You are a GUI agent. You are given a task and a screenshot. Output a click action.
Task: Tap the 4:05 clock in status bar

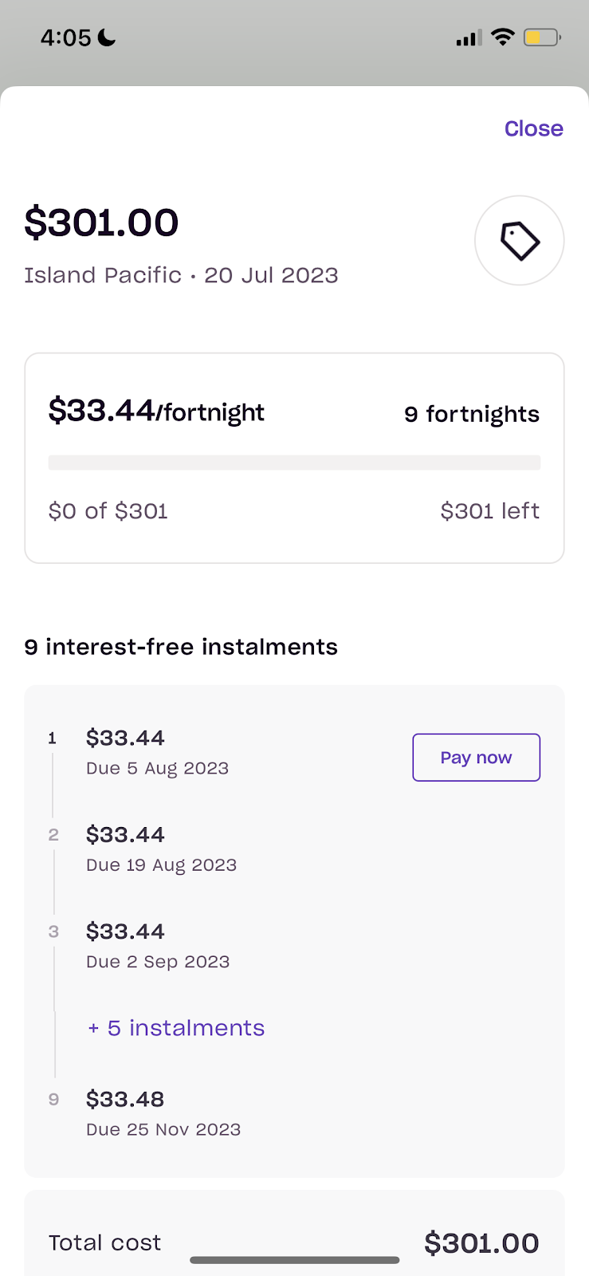66,37
